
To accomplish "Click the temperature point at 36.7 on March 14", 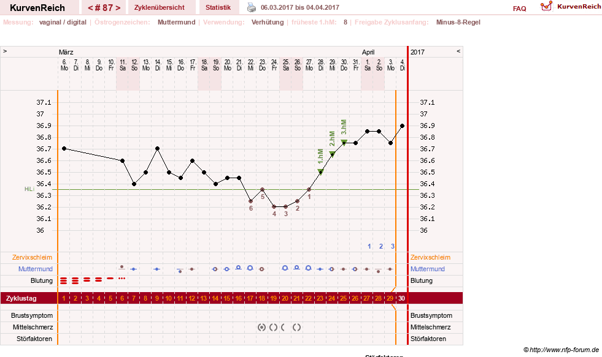I will tap(158, 148).
